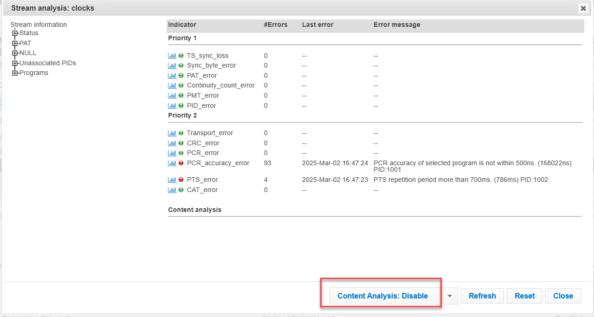
Task: Click the green CAT_error status indicator
Action: [x=181, y=190]
